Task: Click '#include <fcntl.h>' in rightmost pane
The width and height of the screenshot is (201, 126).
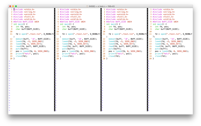Action: pos(163,17)
